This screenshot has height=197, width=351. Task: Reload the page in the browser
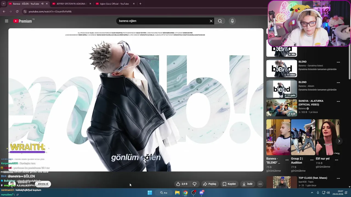17,11
